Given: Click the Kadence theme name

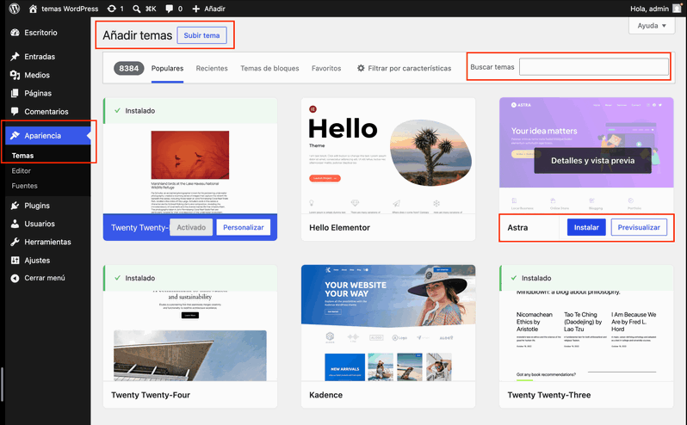Looking at the screenshot, I should click(325, 395).
